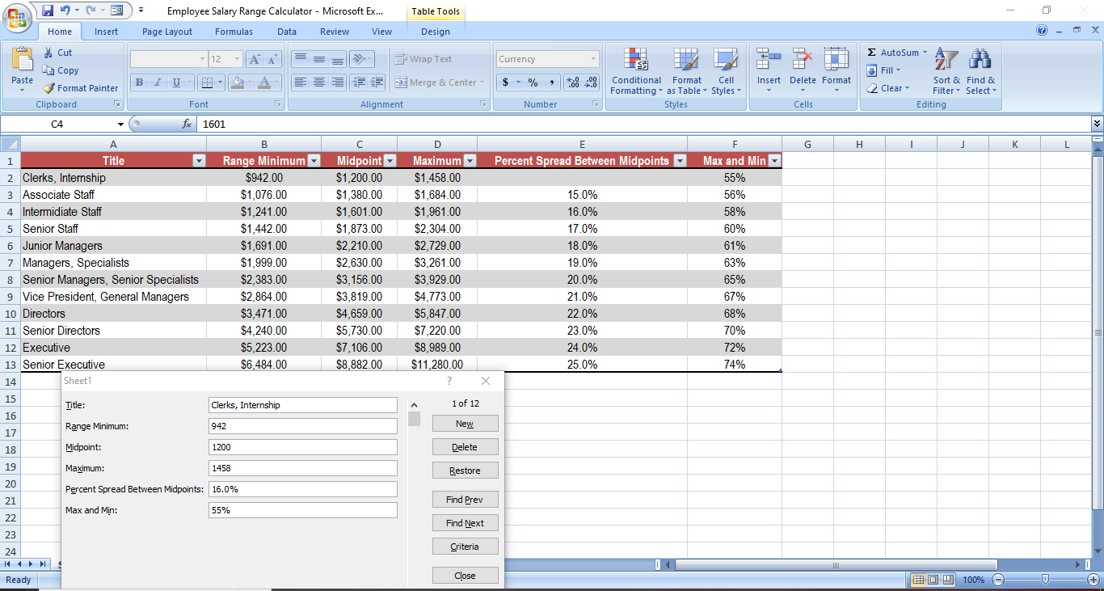
Task: Apply Percent Style to the cell
Action: pos(533,82)
